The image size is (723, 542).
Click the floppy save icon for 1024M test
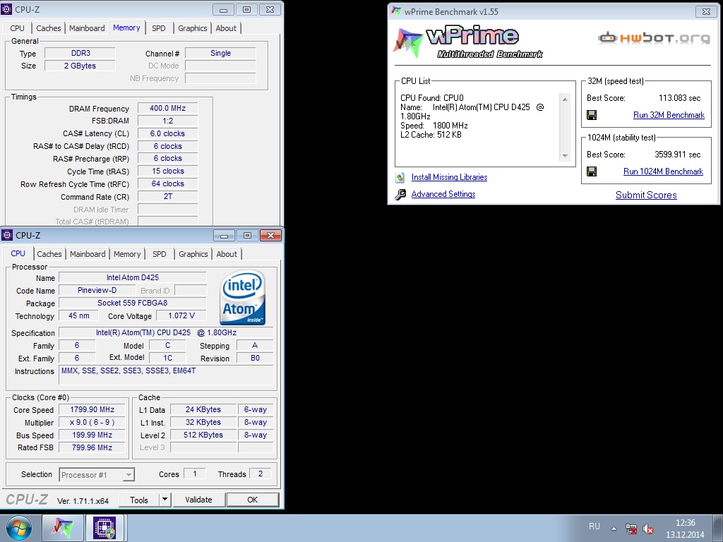point(592,171)
